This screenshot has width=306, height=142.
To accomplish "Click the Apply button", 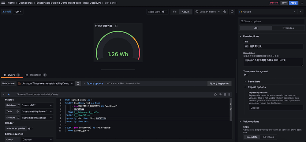I will click(293, 3).
